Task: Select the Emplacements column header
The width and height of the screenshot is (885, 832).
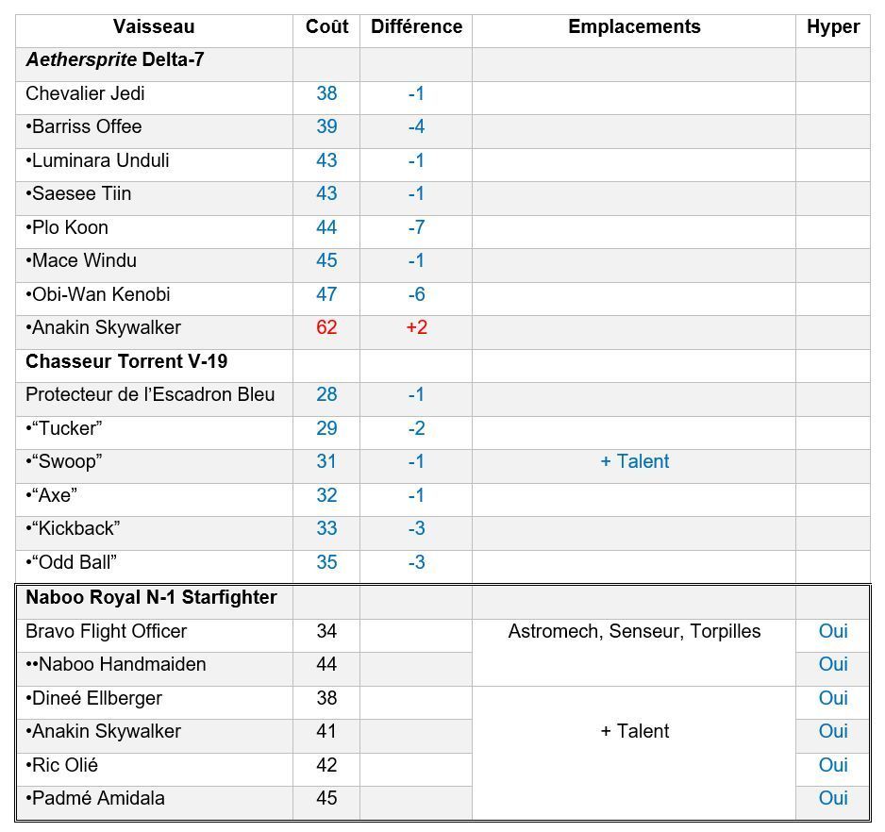Action: pyautogui.click(x=634, y=26)
